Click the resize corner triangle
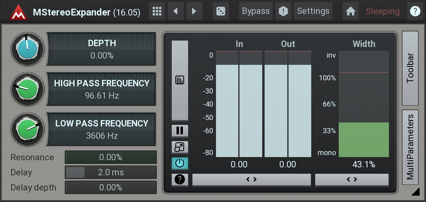The image size is (426, 202). (416, 191)
